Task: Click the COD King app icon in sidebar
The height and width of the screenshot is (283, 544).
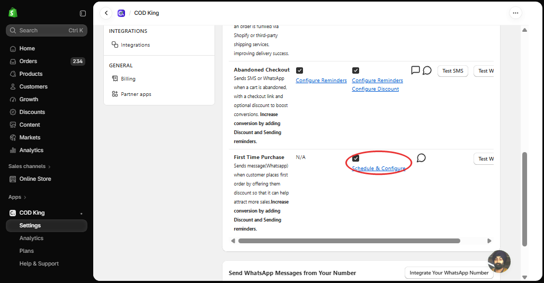Action: [x=13, y=213]
